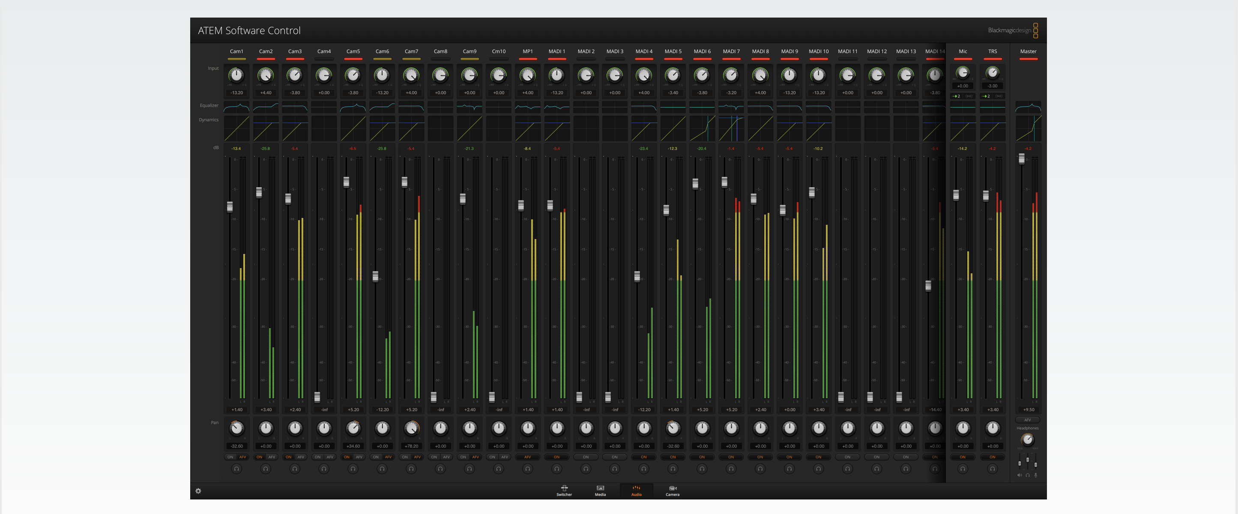The width and height of the screenshot is (1238, 514).
Task: Click the Master fader handle
Action: coord(1022,158)
